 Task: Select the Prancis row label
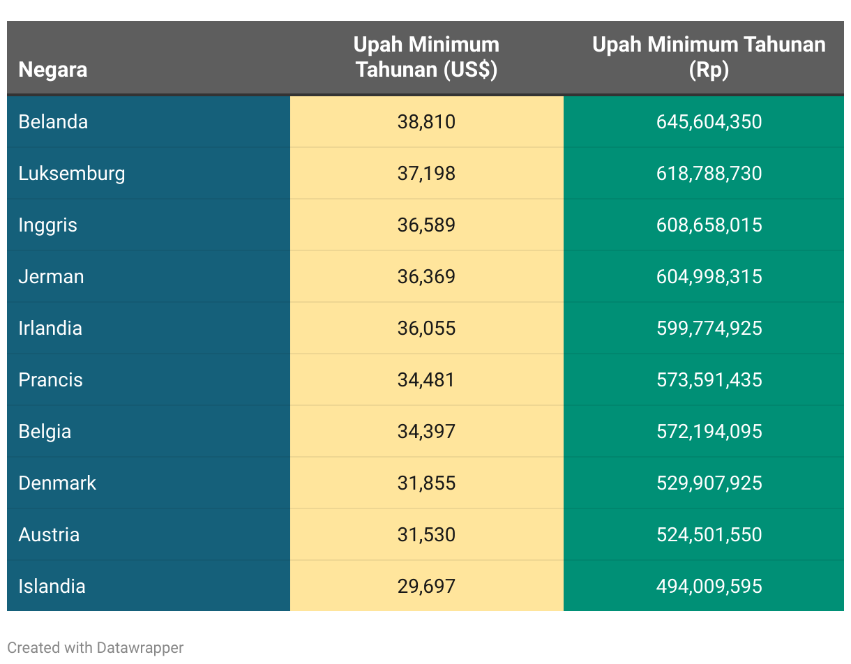point(50,380)
